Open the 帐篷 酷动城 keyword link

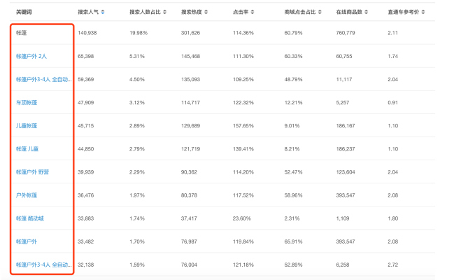tap(29, 218)
